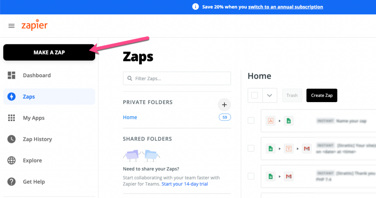Click the Zap History clock icon

tap(11, 139)
